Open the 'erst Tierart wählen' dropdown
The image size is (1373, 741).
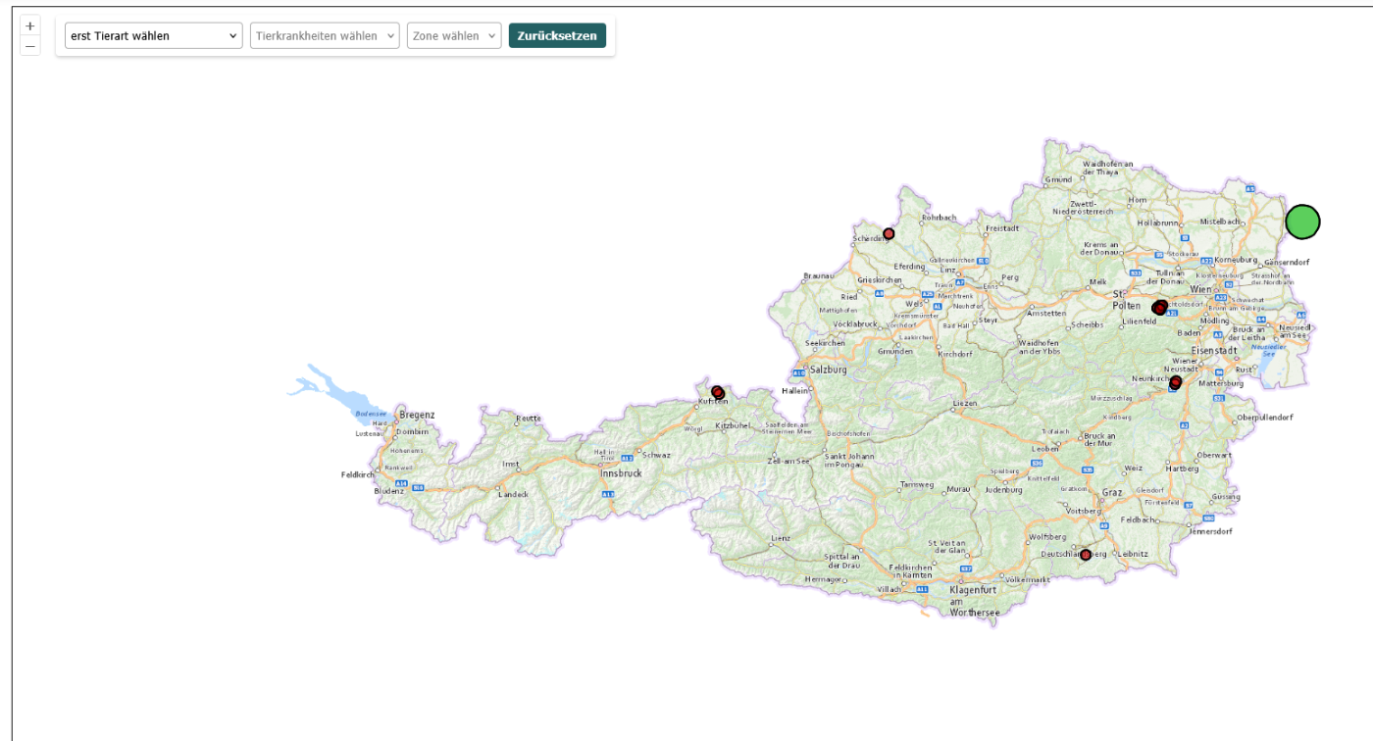click(153, 36)
